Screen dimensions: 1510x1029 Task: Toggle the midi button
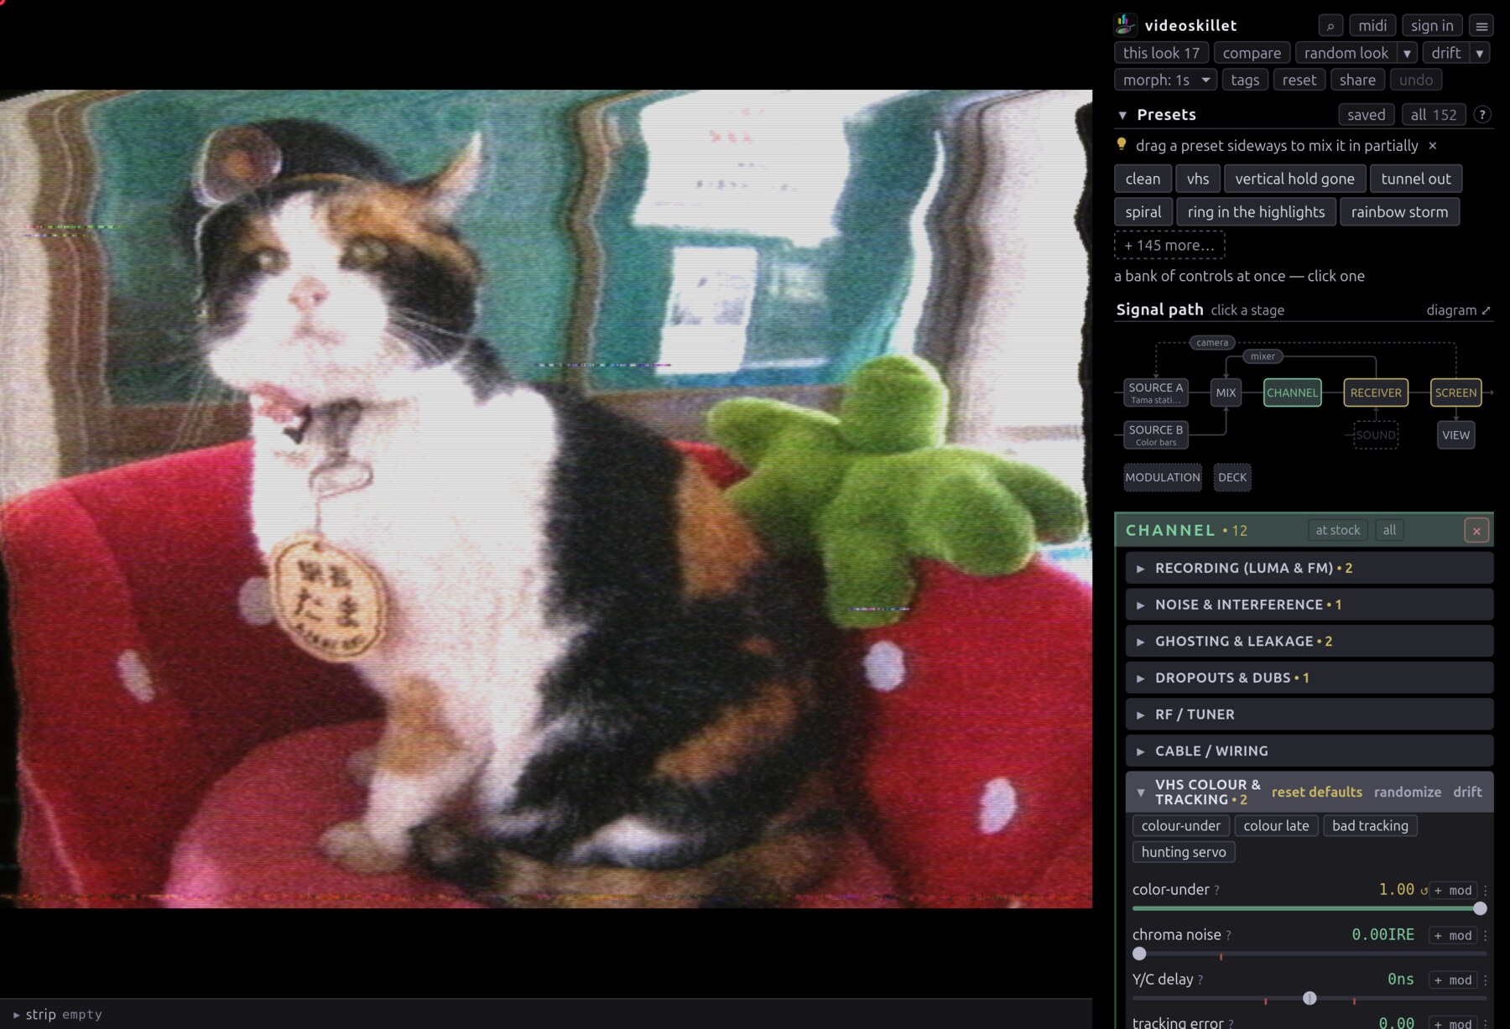[x=1372, y=26]
